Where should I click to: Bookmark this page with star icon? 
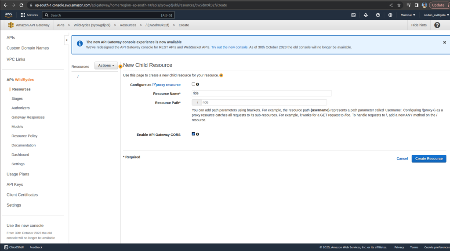click(399, 5)
